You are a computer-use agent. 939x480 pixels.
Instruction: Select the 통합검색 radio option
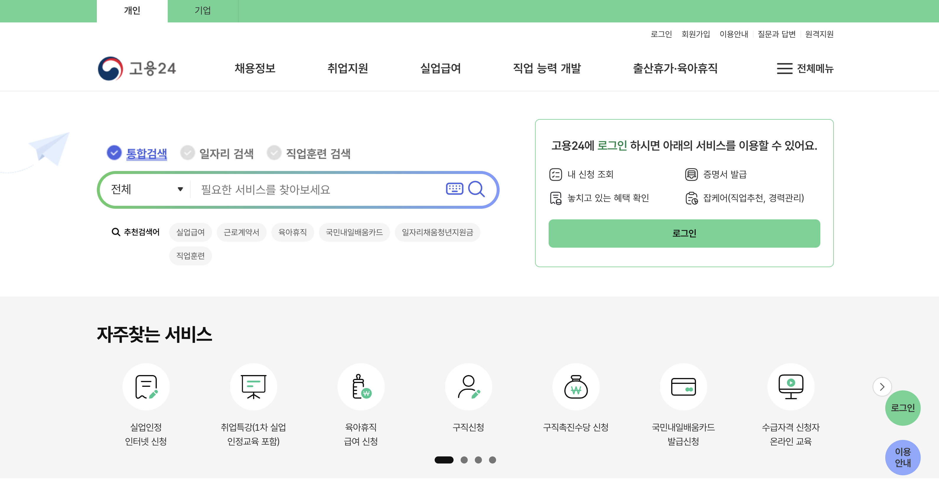114,153
